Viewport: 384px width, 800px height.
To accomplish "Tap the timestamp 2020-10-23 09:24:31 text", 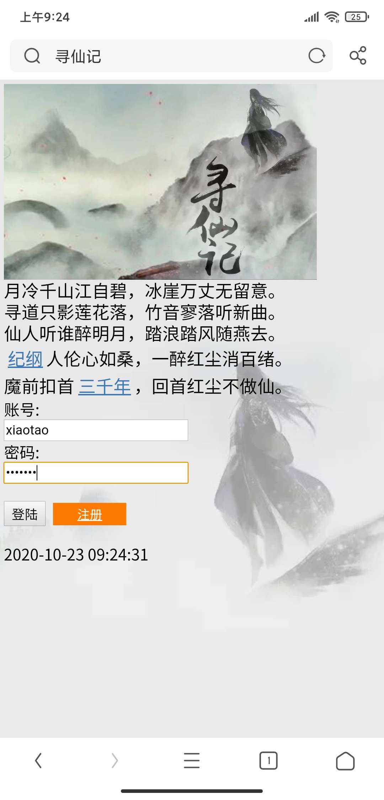I will tap(76, 555).
